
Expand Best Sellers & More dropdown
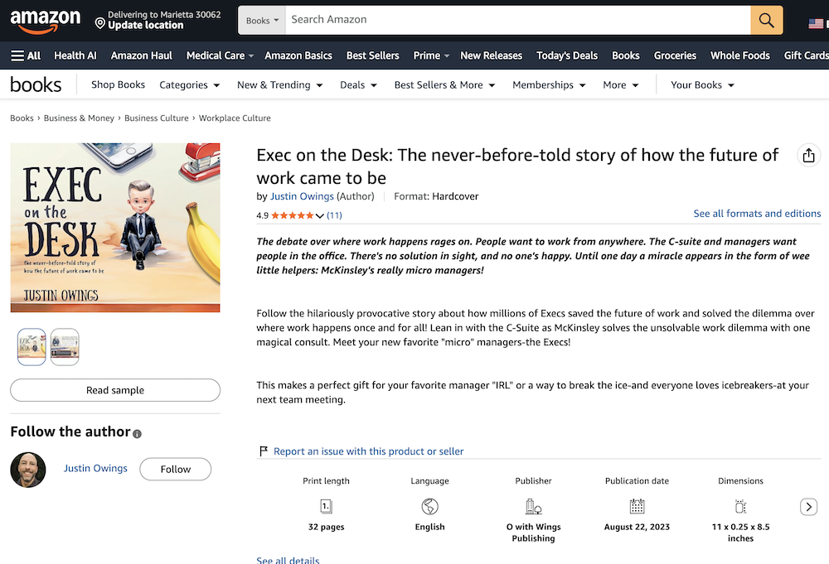[444, 85]
